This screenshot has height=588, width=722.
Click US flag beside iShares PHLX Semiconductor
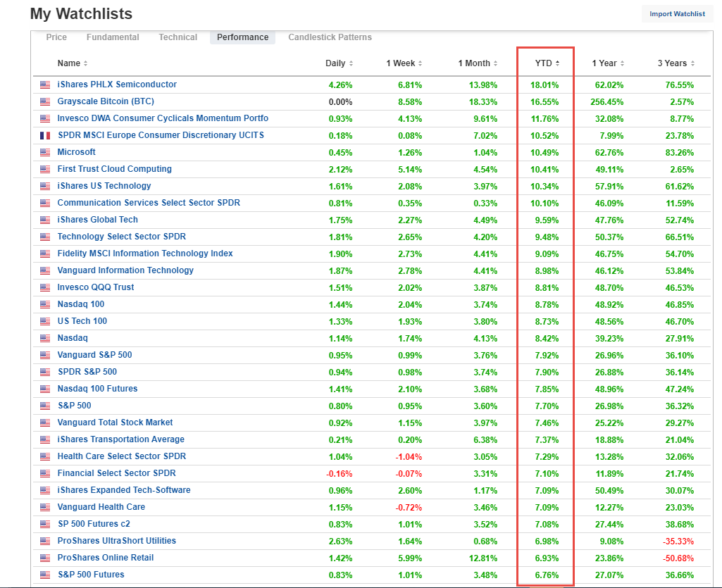click(45, 85)
